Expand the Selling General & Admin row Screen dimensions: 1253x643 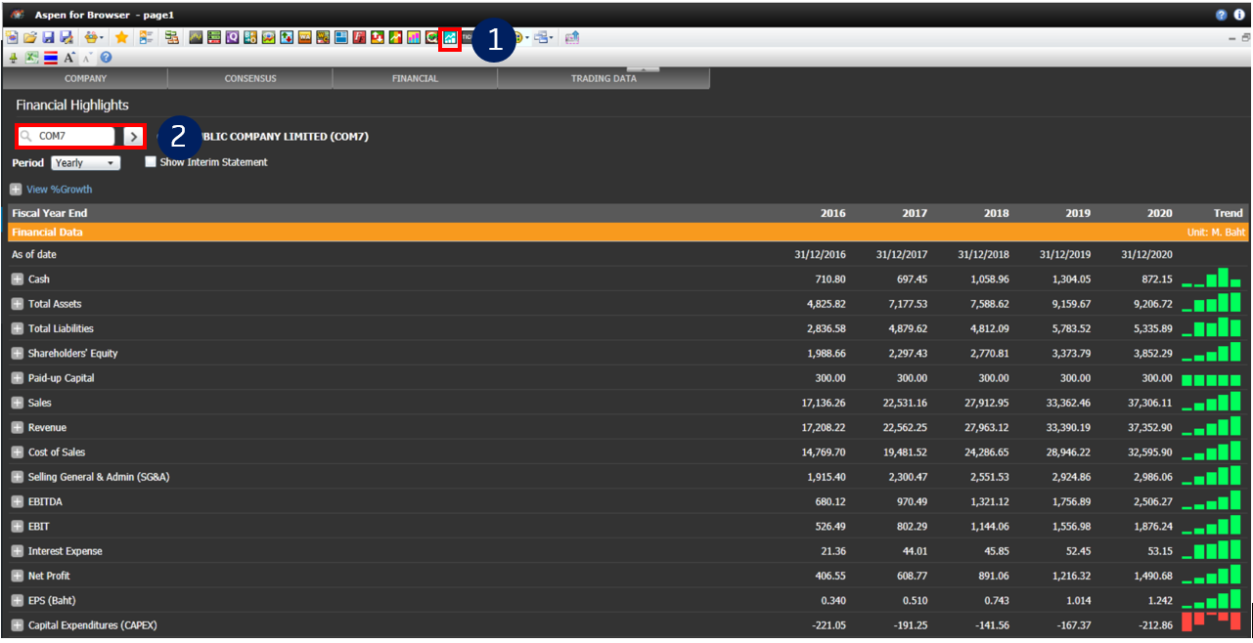point(17,477)
